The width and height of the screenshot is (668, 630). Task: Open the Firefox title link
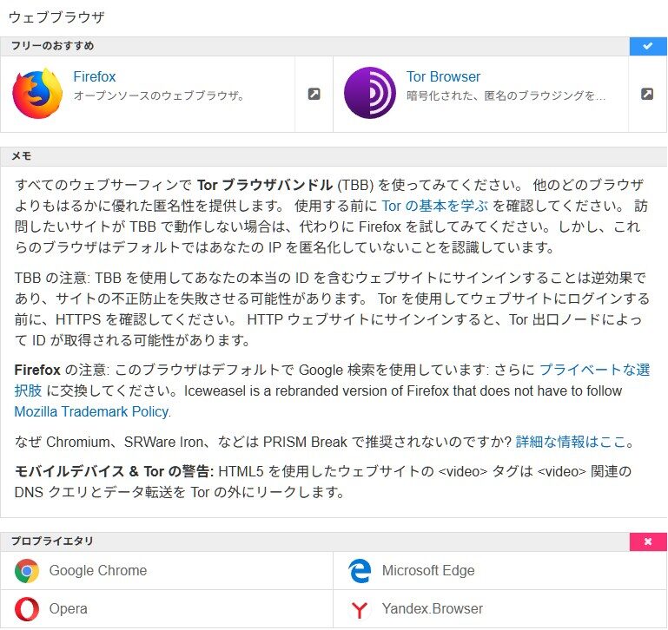point(94,76)
